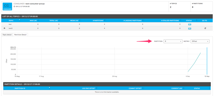Select the test topic row name

tap(10, 24)
